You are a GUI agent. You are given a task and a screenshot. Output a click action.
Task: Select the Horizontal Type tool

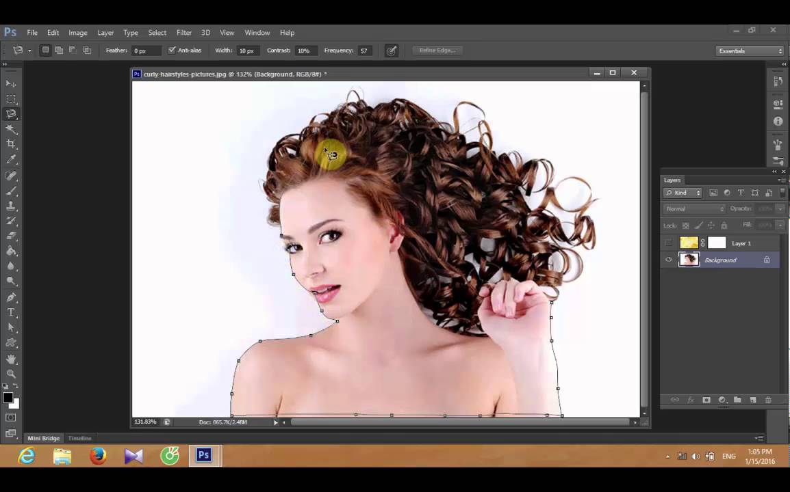11,312
